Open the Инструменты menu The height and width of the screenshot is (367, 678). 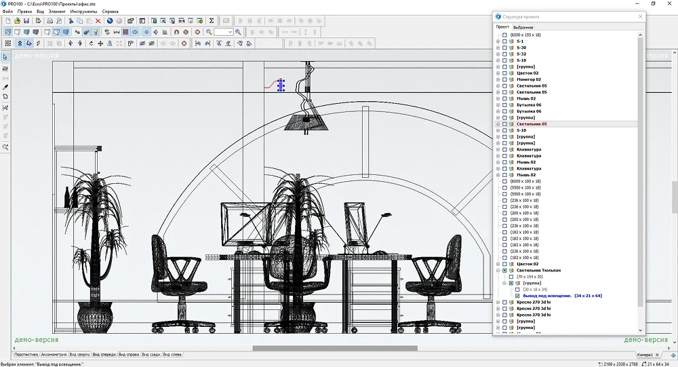(x=83, y=12)
